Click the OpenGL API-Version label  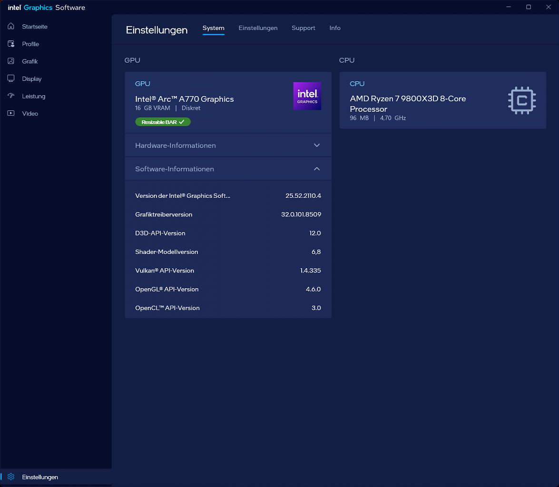click(x=167, y=289)
